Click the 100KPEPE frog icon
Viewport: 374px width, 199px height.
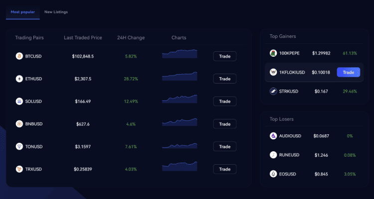click(x=273, y=53)
